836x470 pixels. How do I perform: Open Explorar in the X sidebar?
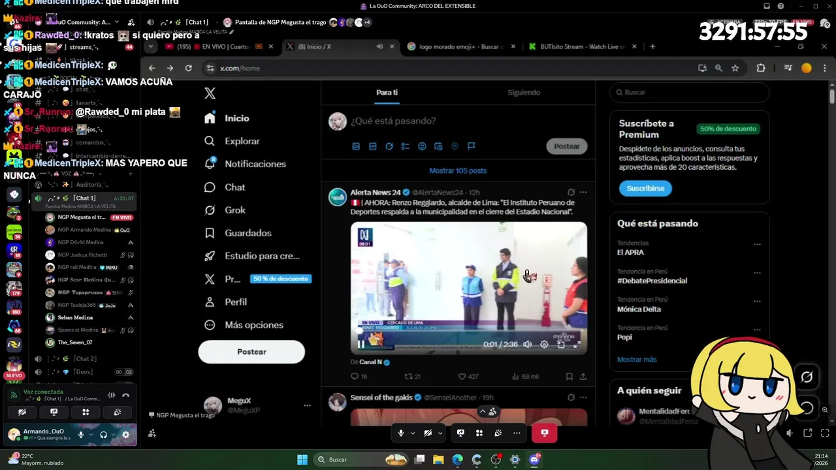(232, 141)
